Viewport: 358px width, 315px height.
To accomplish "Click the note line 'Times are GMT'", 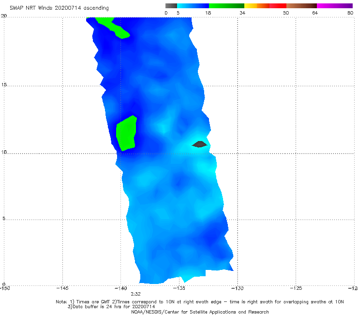I will (x=93, y=302).
